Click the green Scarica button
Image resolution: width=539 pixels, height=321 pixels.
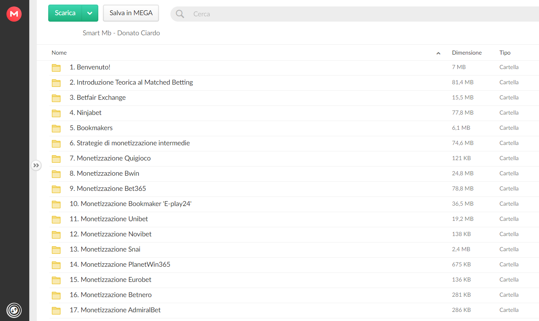pyautogui.click(x=65, y=13)
